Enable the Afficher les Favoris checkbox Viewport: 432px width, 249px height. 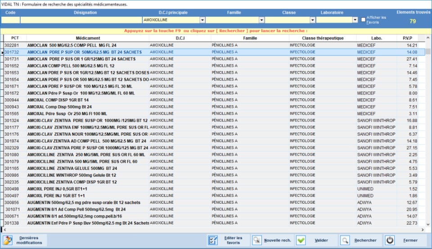coord(363,20)
